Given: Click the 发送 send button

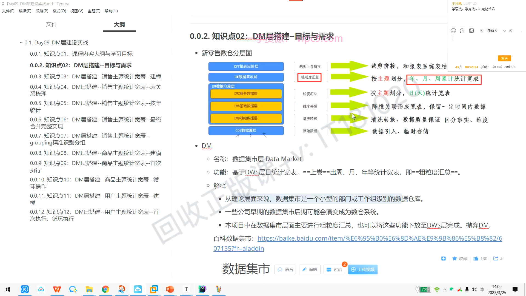Looking at the screenshot, I should (504, 58).
